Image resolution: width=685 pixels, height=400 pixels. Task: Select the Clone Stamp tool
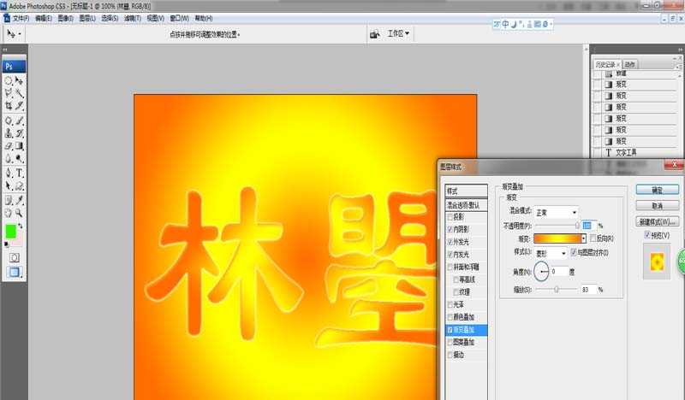click(9, 132)
